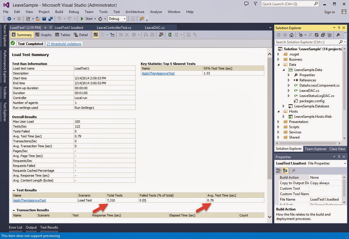This screenshot has width=349, height=239.
Task: Open the Graphs view button
Action: click(x=43, y=35)
